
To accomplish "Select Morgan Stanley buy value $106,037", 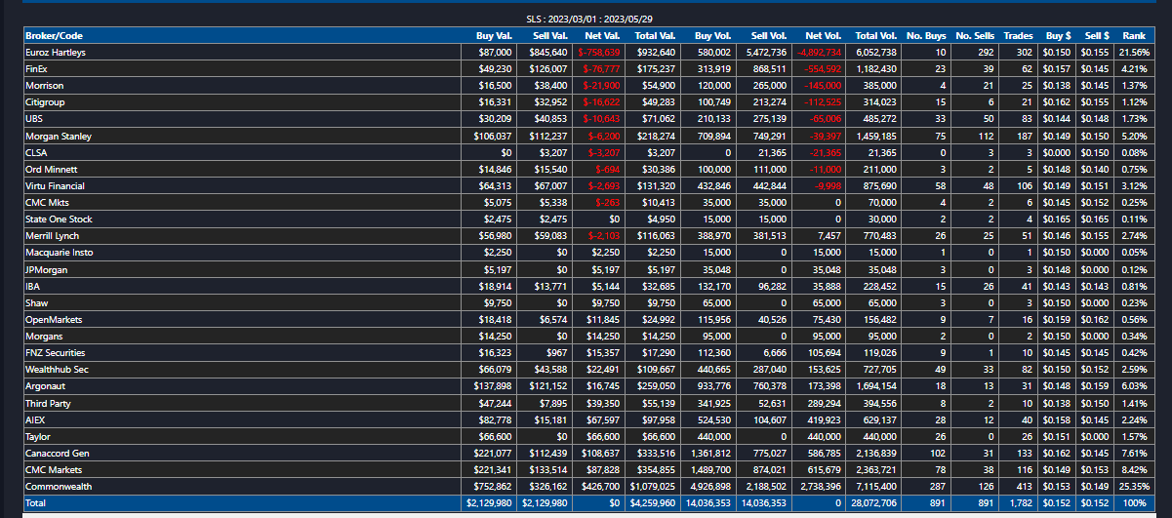I will point(492,136).
